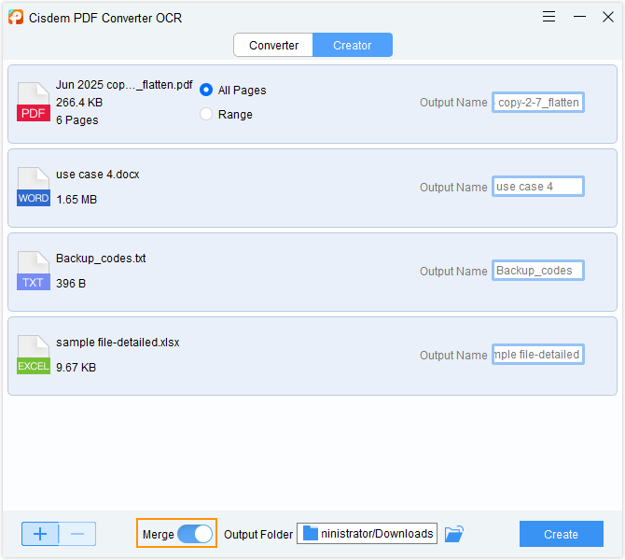
Task: Switch to the Converter tab
Action: (273, 45)
